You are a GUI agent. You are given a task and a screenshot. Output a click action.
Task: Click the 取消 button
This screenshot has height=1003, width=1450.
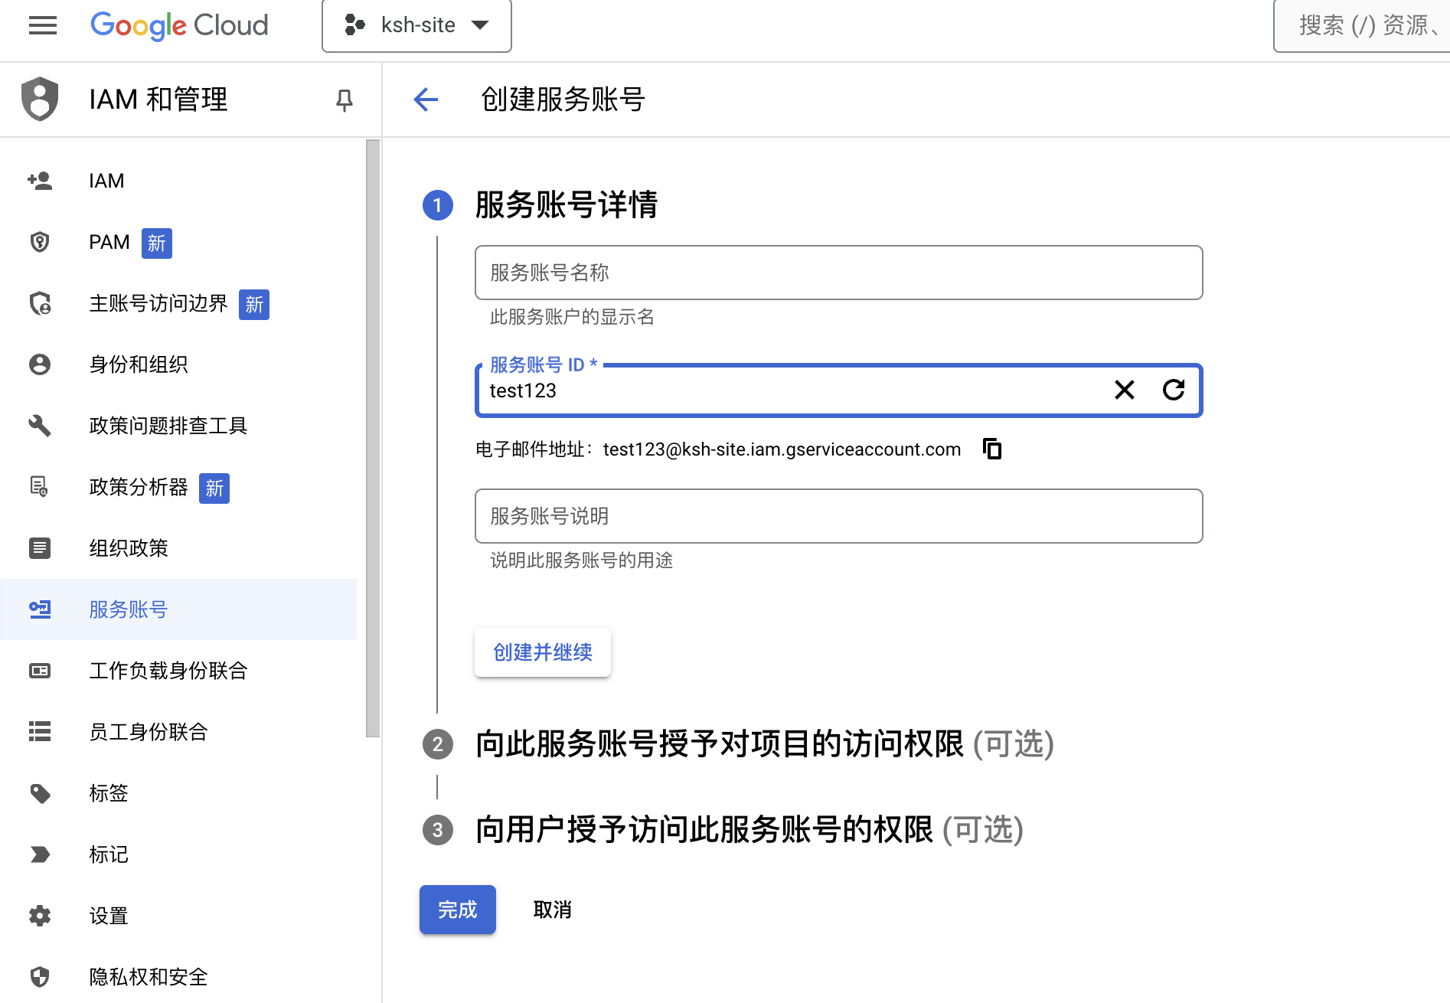[x=552, y=910]
